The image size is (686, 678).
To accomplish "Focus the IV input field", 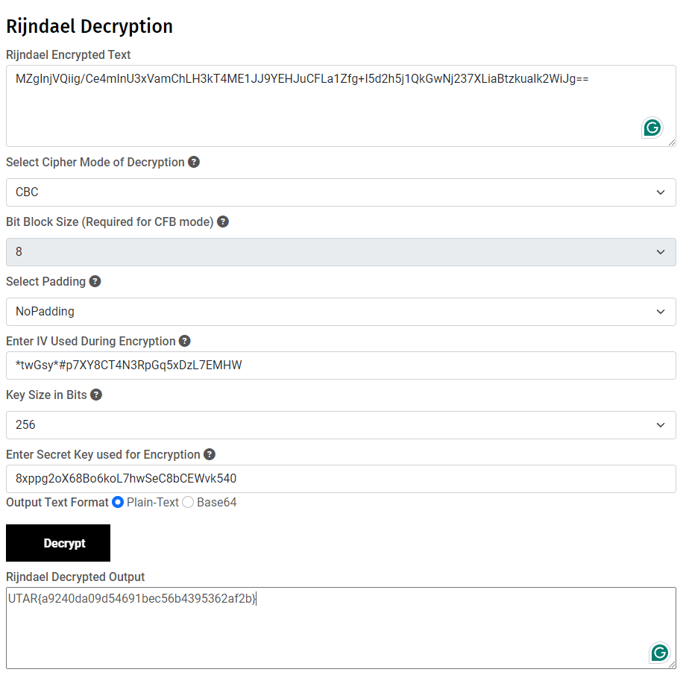I will 341,365.
